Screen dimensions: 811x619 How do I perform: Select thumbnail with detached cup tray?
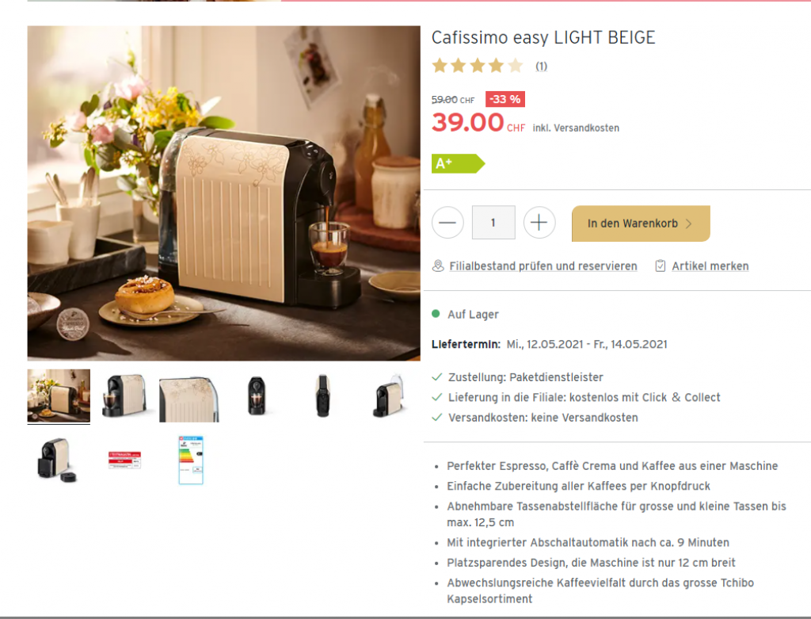(57, 460)
